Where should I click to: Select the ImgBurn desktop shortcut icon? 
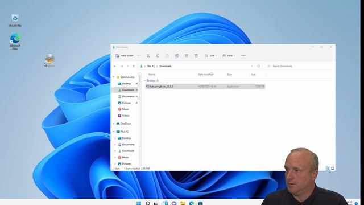49,60
